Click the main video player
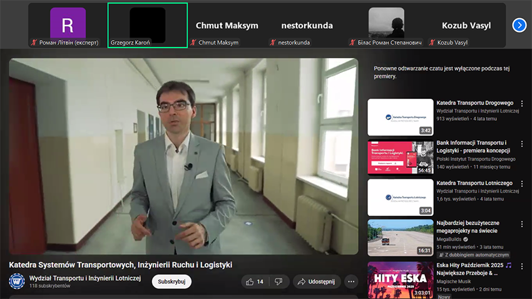 click(x=183, y=156)
